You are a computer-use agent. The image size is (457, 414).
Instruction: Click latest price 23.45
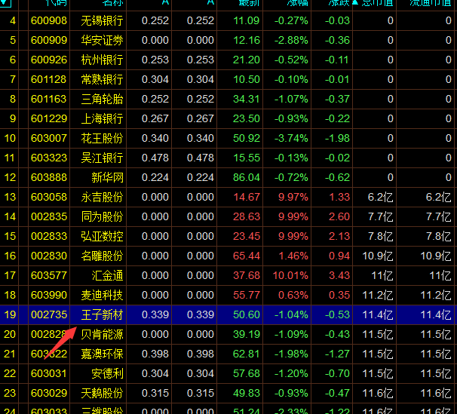pyautogui.click(x=247, y=236)
